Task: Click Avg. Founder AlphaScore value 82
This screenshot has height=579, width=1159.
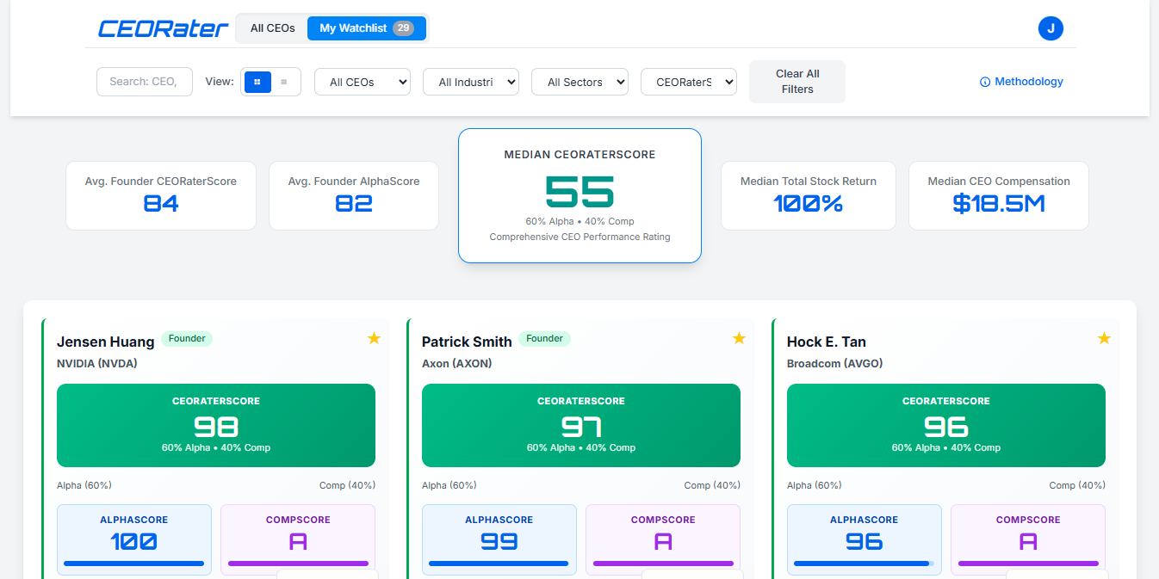Action: coord(354,204)
